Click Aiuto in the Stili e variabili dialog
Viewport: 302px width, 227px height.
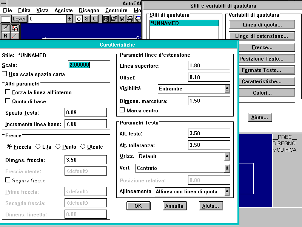pyautogui.click(x=260, y=117)
